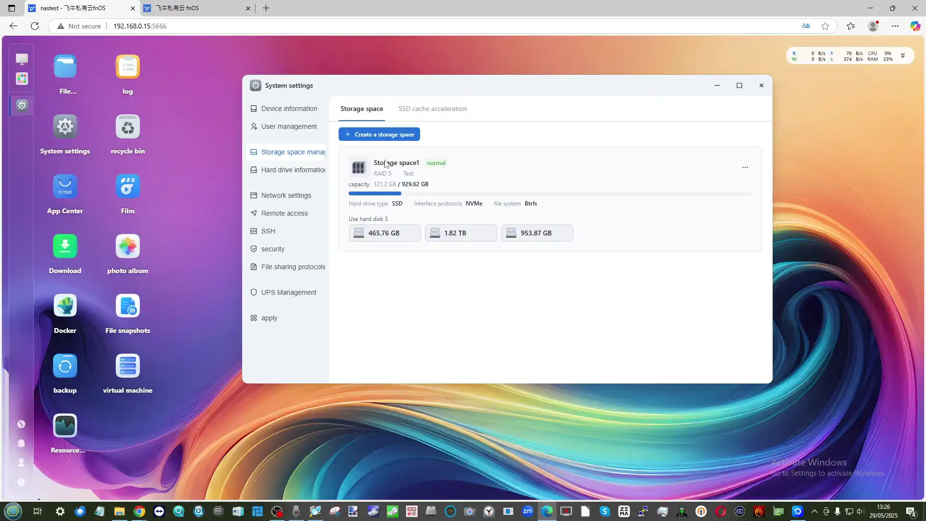The width and height of the screenshot is (926, 521).
Task: Switch to Storage space tab
Action: (x=362, y=109)
